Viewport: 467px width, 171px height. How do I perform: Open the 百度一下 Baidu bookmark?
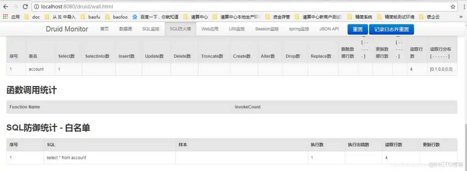coord(155,17)
